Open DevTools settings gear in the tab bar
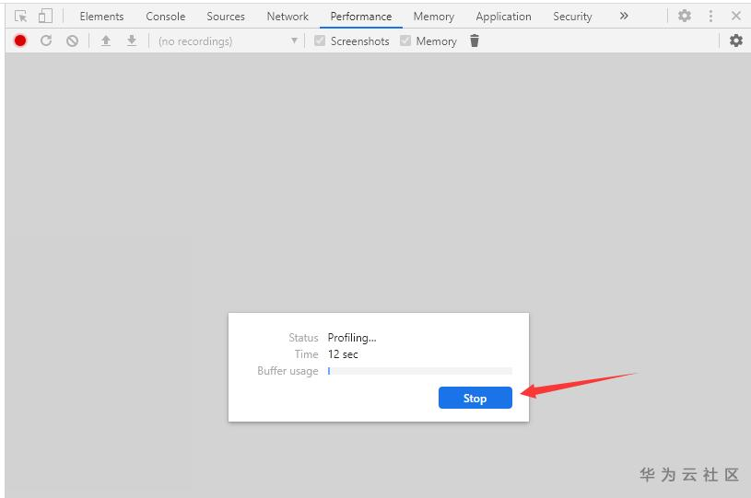 pyautogui.click(x=685, y=16)
